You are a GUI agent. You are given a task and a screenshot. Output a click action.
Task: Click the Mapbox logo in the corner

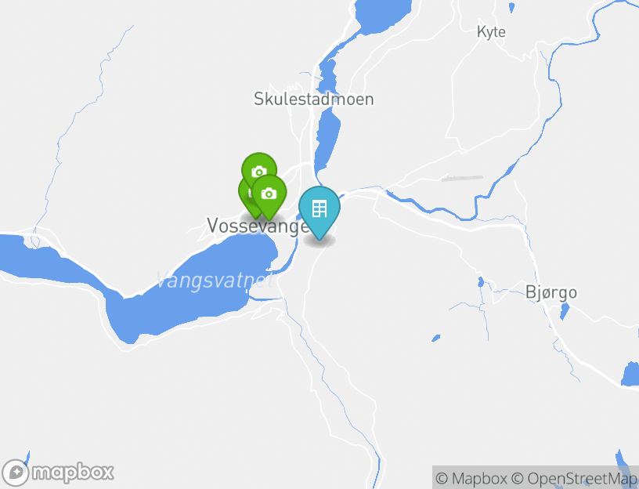(57, 473)
